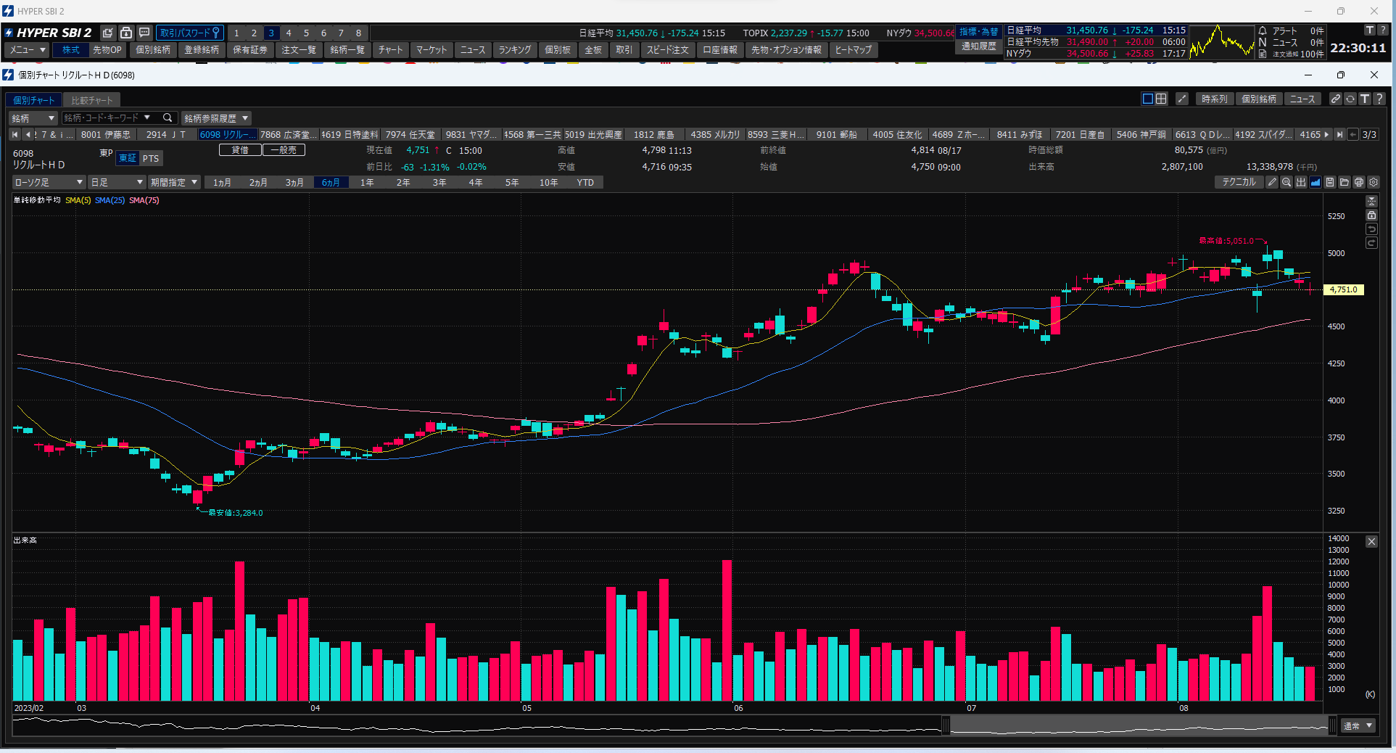Activate the magnifier zoom tool on chart toolbar

click(1286, 182)
